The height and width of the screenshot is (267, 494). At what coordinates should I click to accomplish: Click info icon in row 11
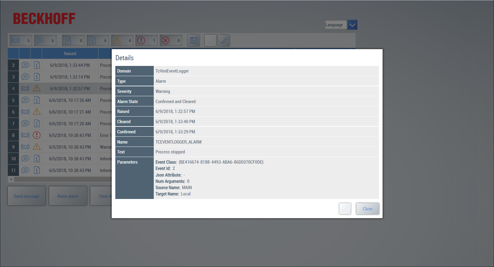click(37, 170)
